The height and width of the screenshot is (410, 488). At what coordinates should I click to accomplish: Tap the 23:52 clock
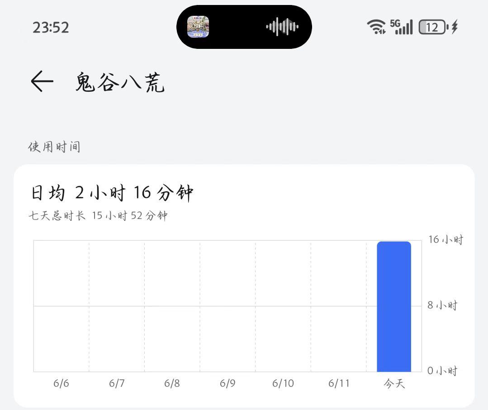(x=51, y=28)
